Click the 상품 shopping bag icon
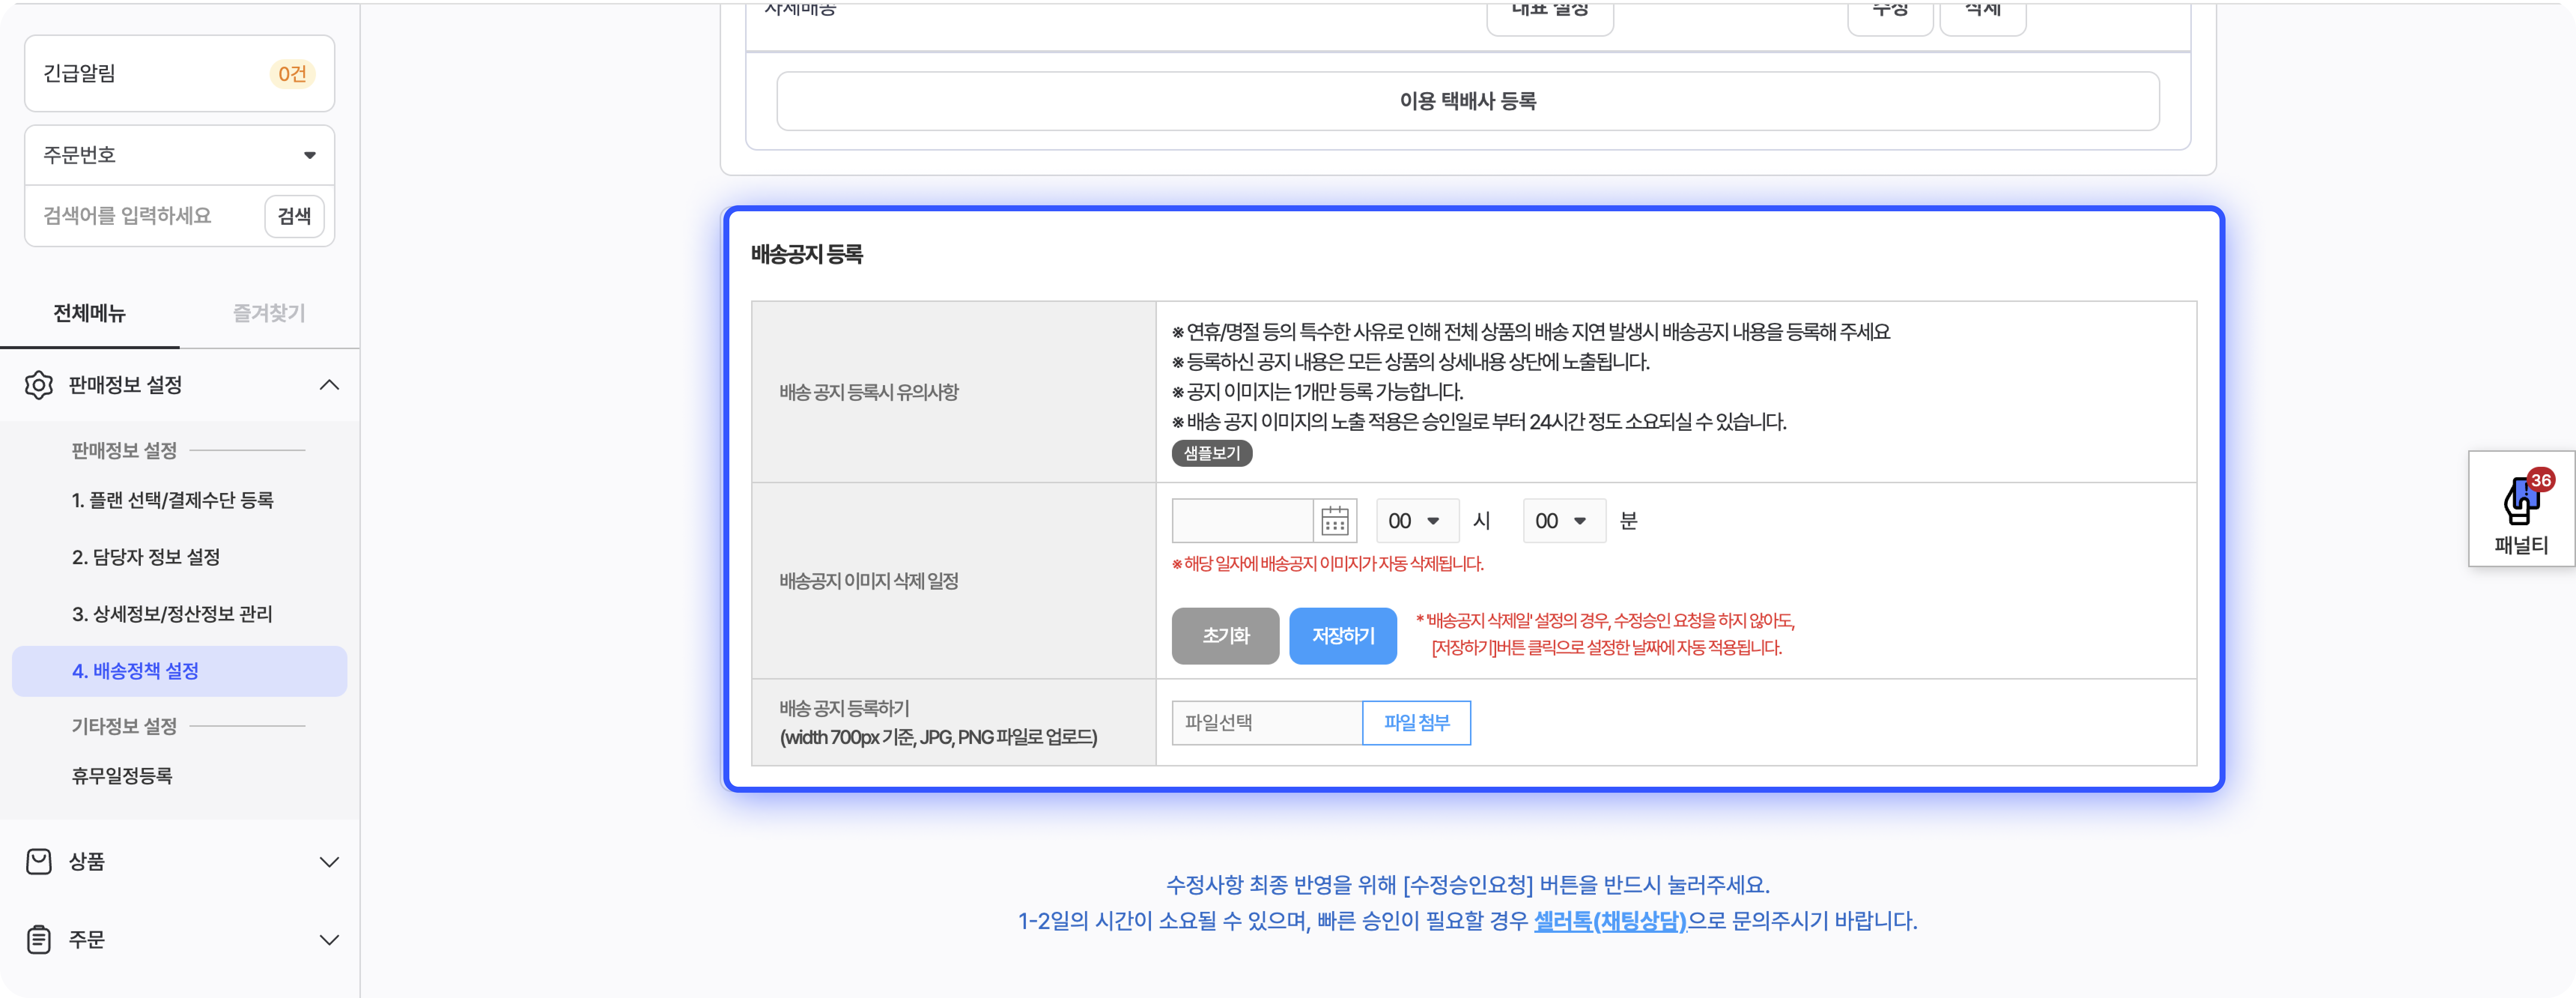2576x998 pixels. [39, 862]
